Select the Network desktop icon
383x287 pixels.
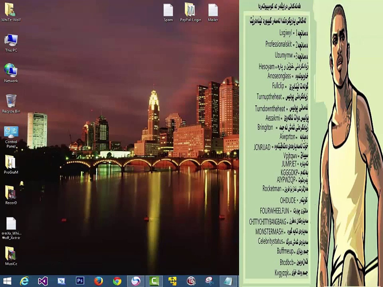(x=11, y=73)
